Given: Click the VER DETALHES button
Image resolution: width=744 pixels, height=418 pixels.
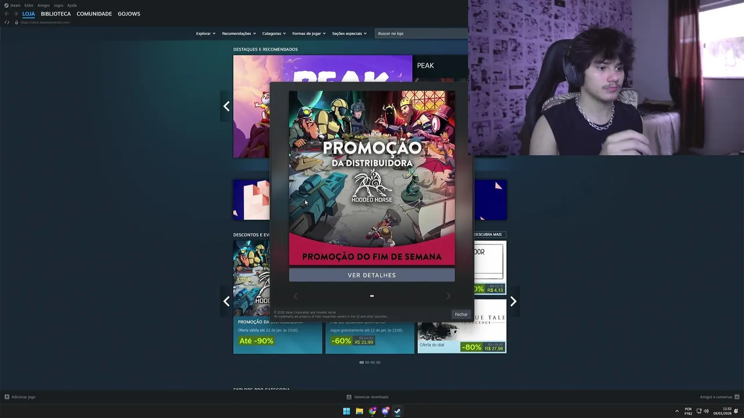Looking at the screenshot, I should point(372,275).
